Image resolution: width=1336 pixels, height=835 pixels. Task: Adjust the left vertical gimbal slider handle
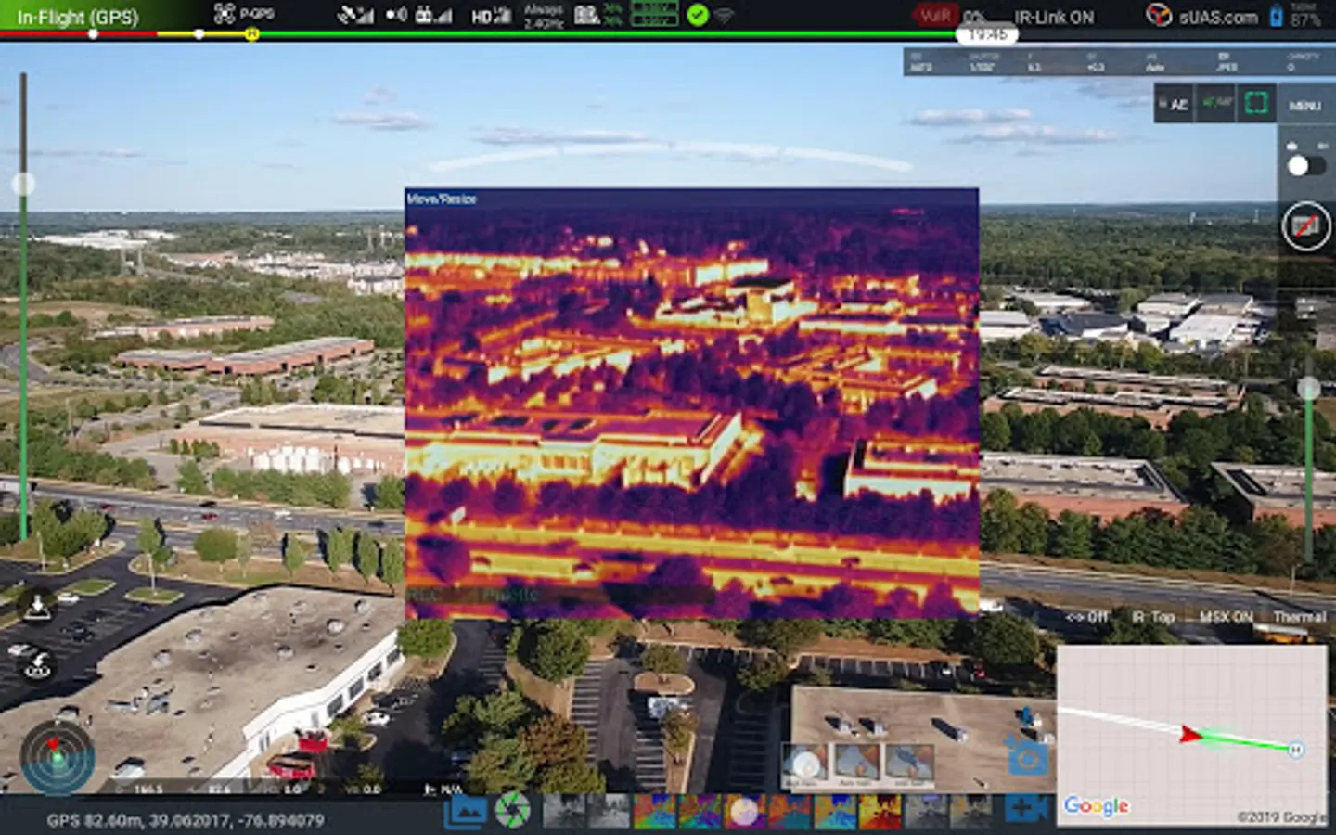click(x=23, y=184)
